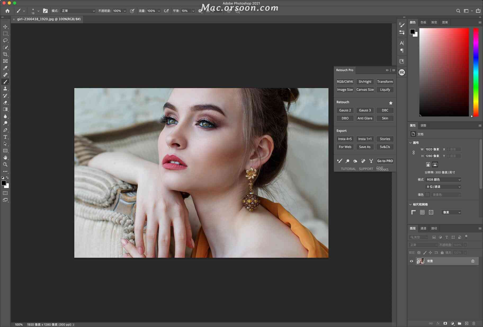
Task: Collapse the 标尺和网格 section
Action: (410, 204)
